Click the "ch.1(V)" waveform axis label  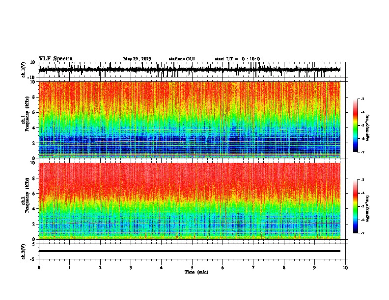pyautogui.click(x=23, y=70)
